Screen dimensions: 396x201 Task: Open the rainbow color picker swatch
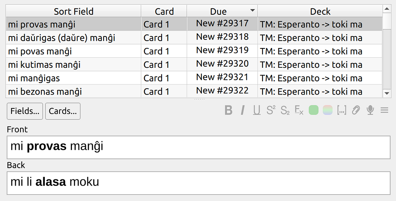(328, 110)
